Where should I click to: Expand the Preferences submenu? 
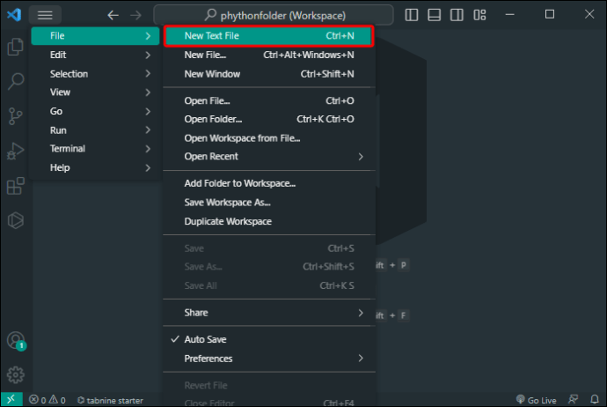click(269, 359)
